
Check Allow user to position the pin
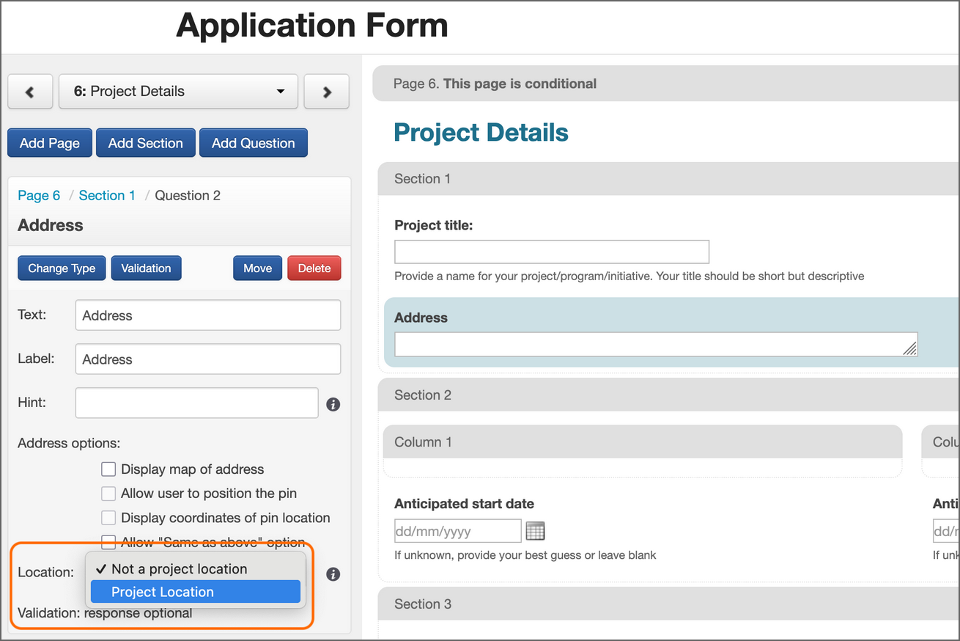(108, 494)
